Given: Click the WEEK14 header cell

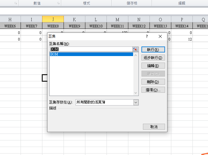Looking at the screenshot, I should coord(182,26).
